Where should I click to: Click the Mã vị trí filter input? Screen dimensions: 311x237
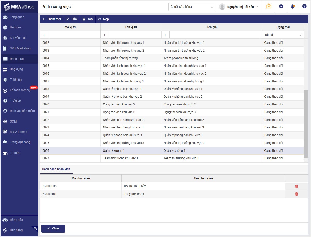(x=74, y=35)
